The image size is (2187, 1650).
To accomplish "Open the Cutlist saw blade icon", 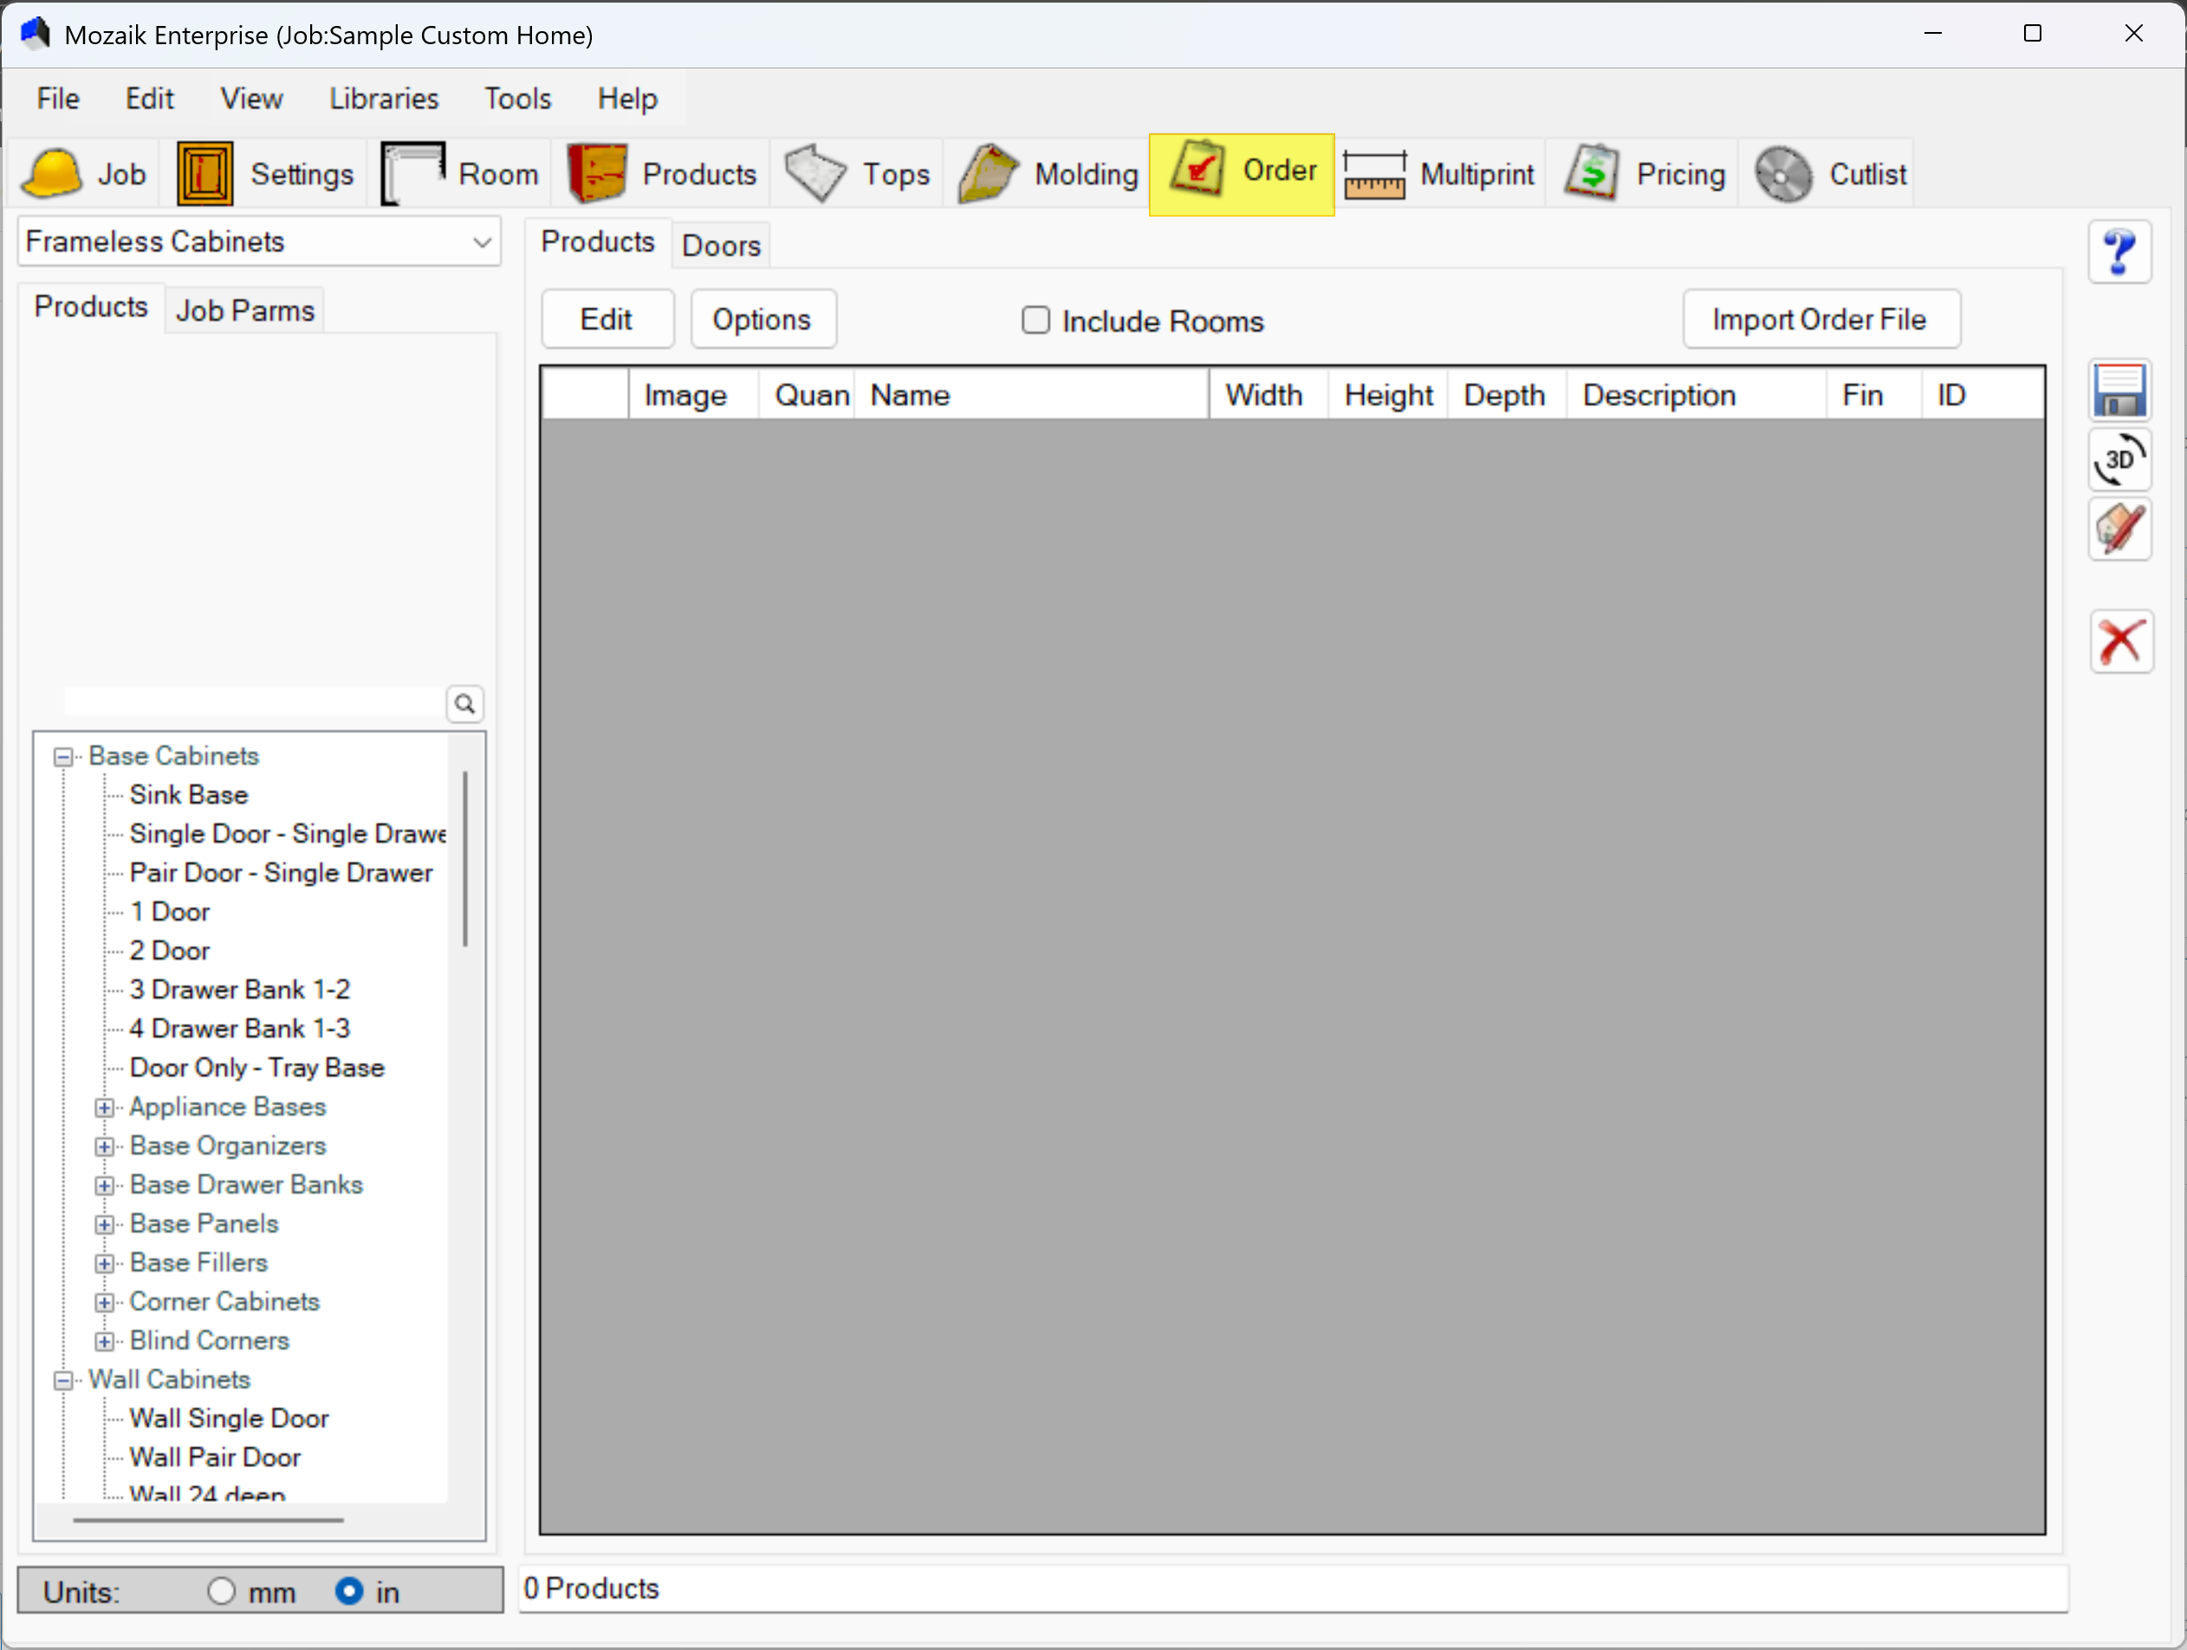I will click(x=1782, y=175).
